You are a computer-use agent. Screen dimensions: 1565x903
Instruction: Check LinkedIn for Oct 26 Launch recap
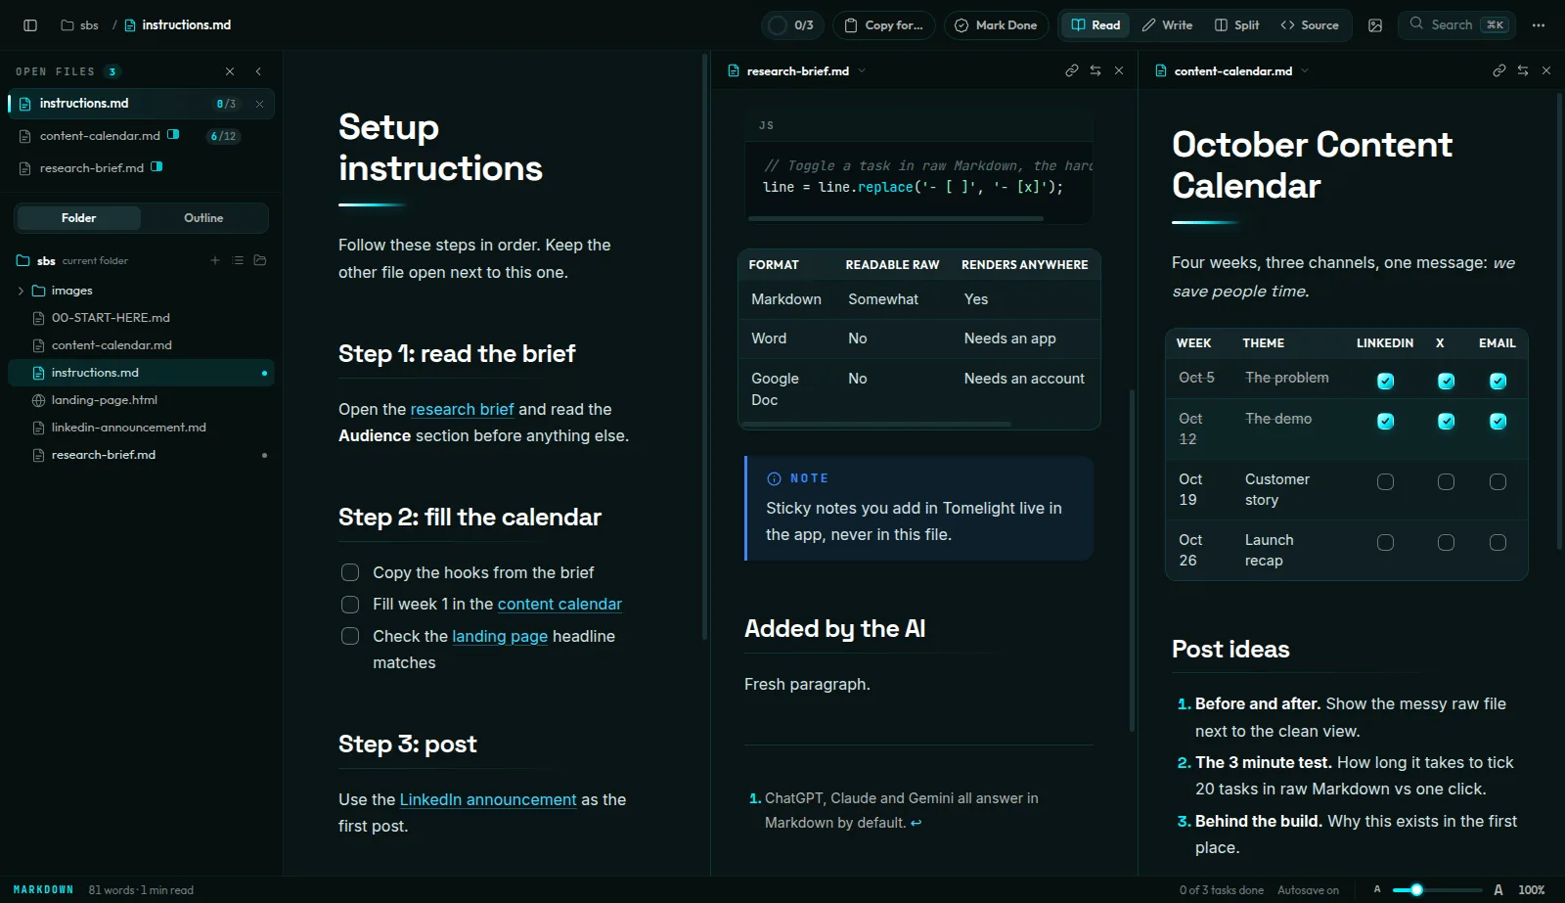pyautogui.click(x=1385, y=542)
